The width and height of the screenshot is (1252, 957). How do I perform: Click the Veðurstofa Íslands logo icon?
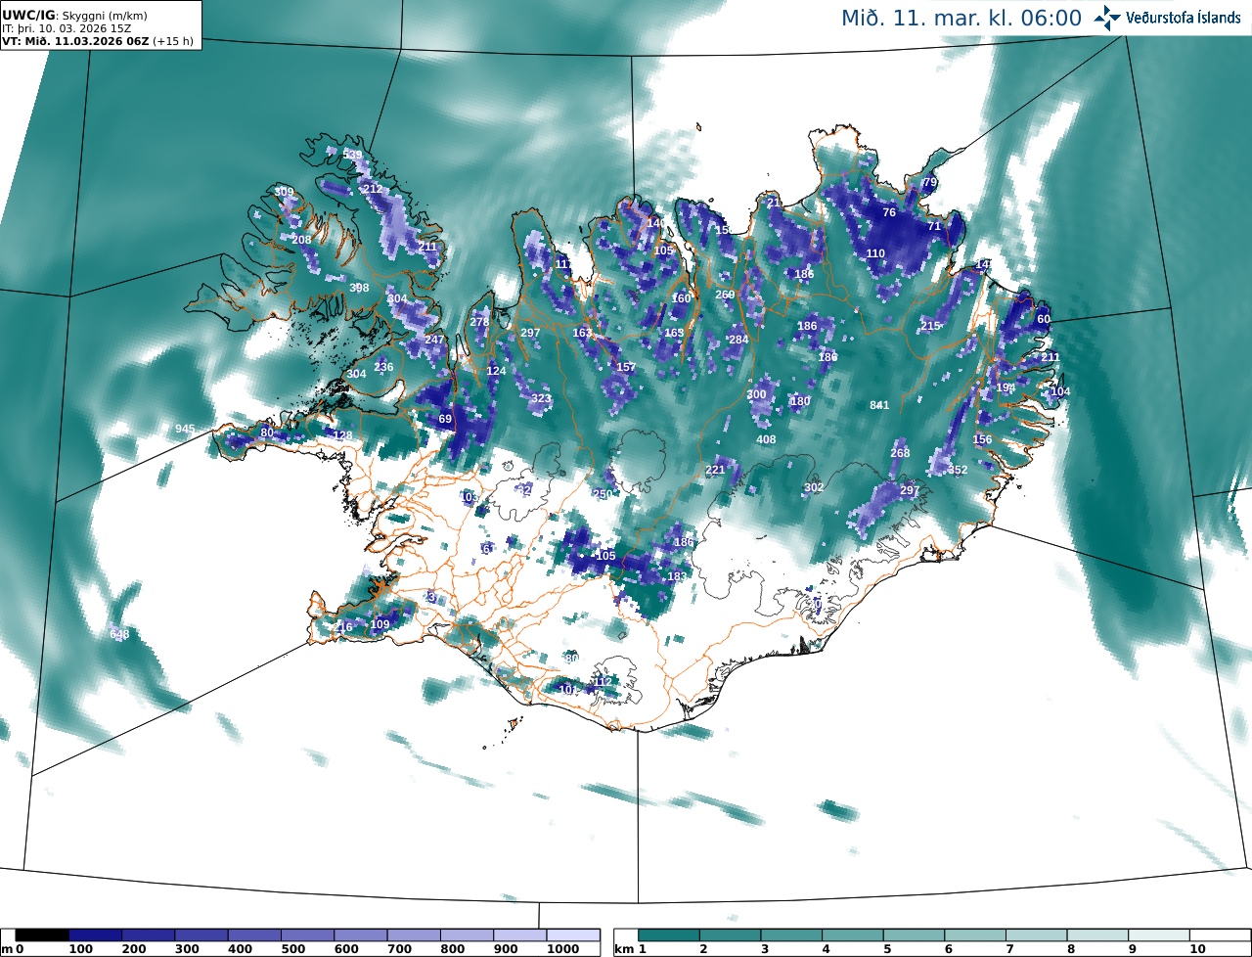[1106, 18]
